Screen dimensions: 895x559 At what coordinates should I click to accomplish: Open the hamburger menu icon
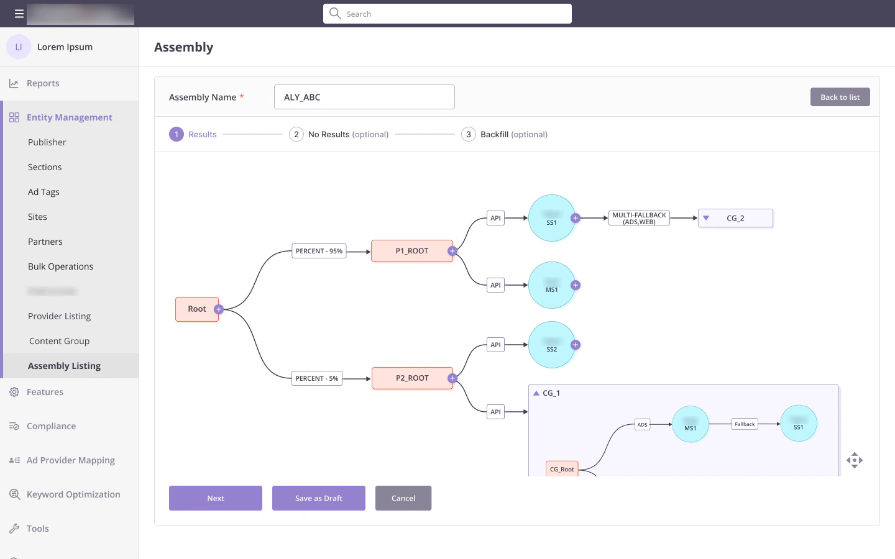coord(19,14)
